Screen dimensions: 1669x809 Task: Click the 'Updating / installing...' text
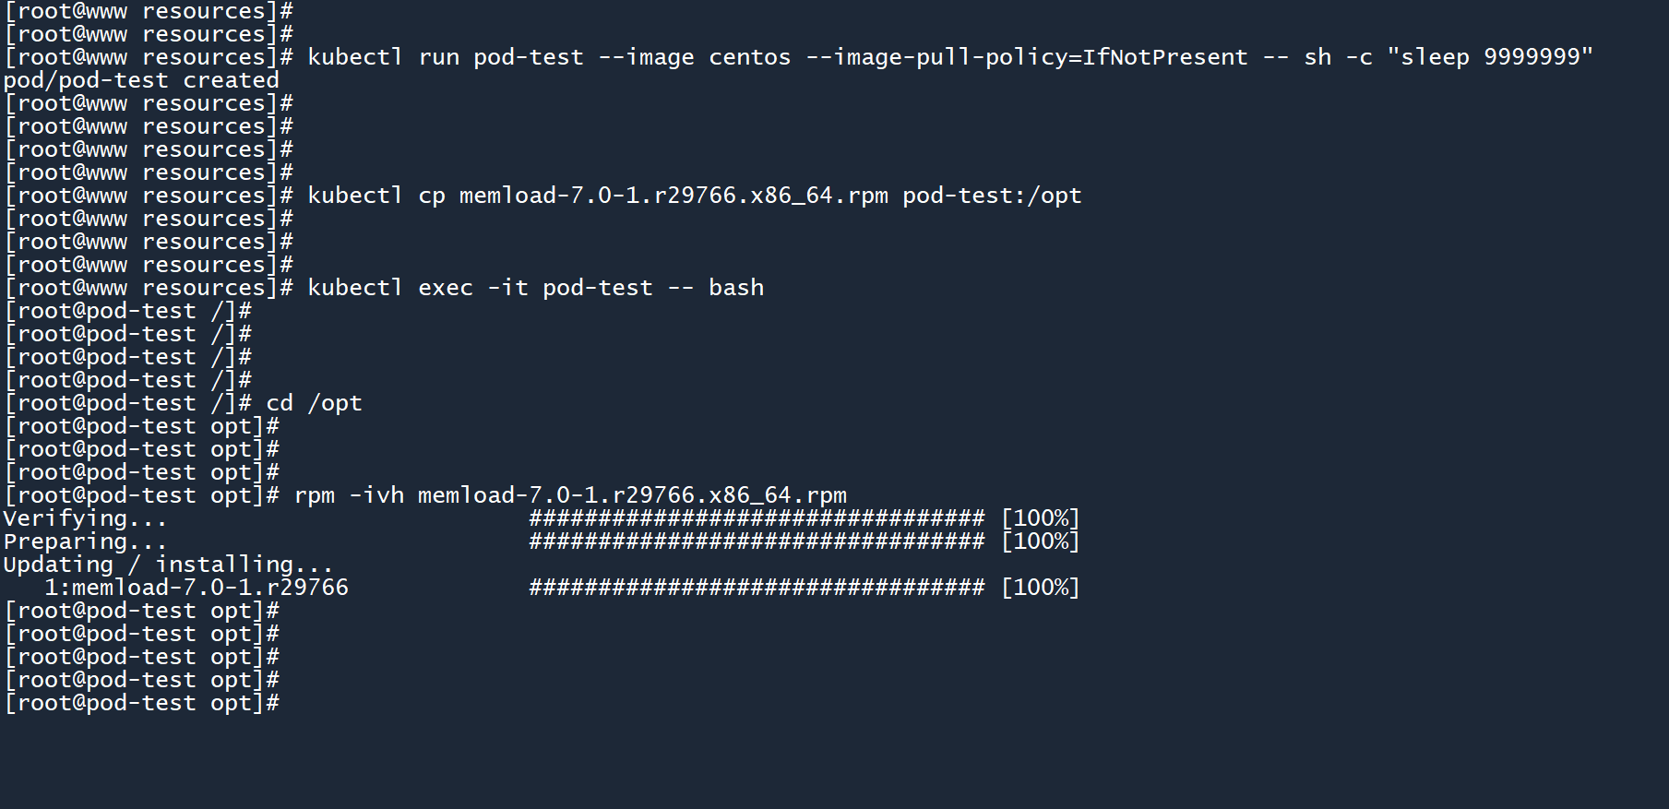tap(168, 565)
